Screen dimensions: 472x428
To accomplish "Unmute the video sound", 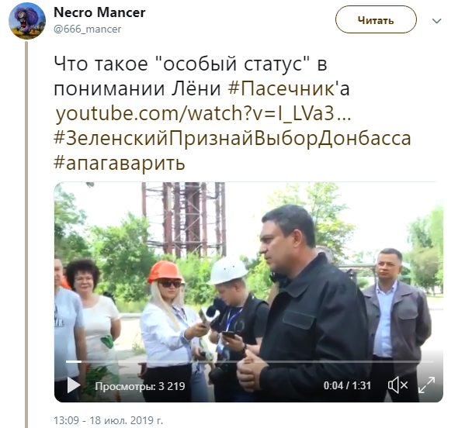I will (x=397, y=385).
